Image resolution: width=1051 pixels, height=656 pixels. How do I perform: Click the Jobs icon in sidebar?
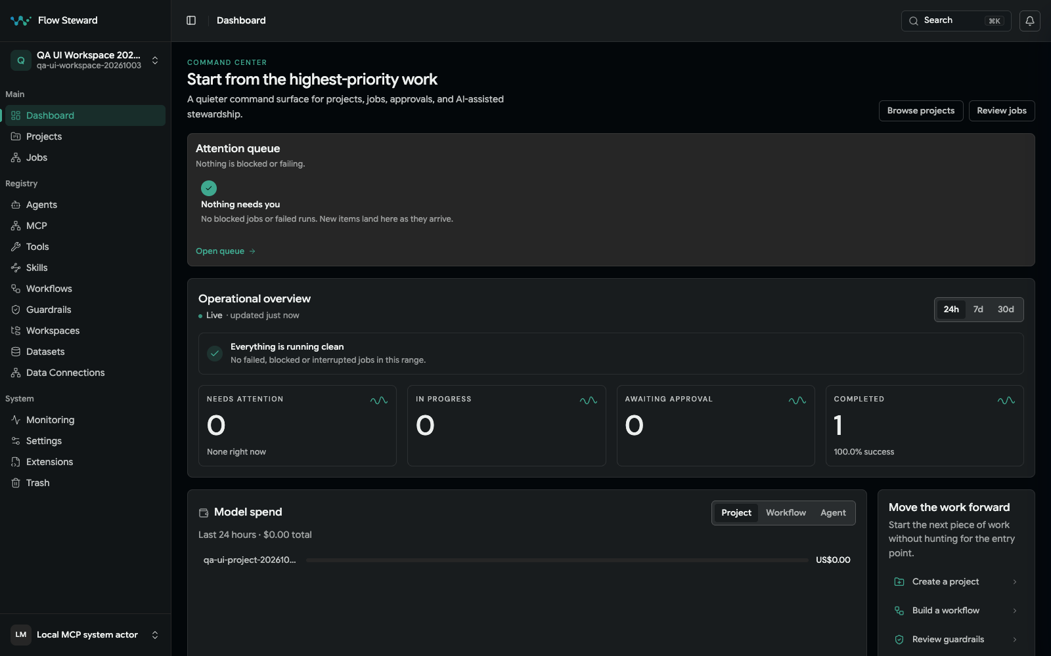click(16, 157)
